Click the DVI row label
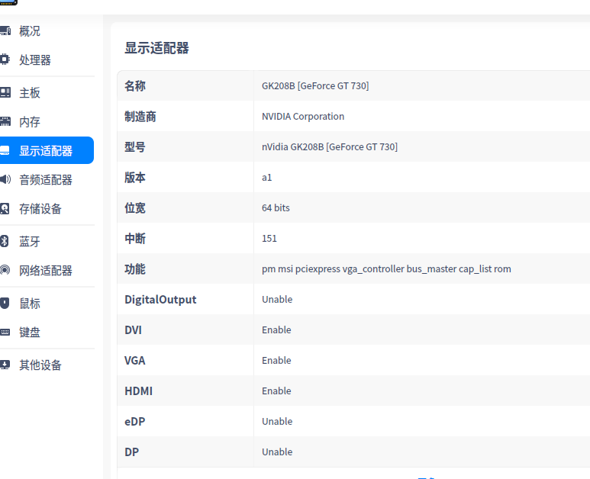This screenshot has width=590, height=479. pyautogui.click(x=134, y=330)
